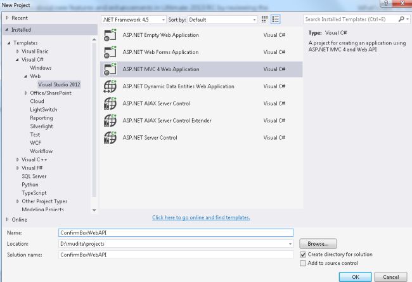The image size is (412, 282).
Task: Expand the Office/SharePoint node arrow
Action: point(26,93)
